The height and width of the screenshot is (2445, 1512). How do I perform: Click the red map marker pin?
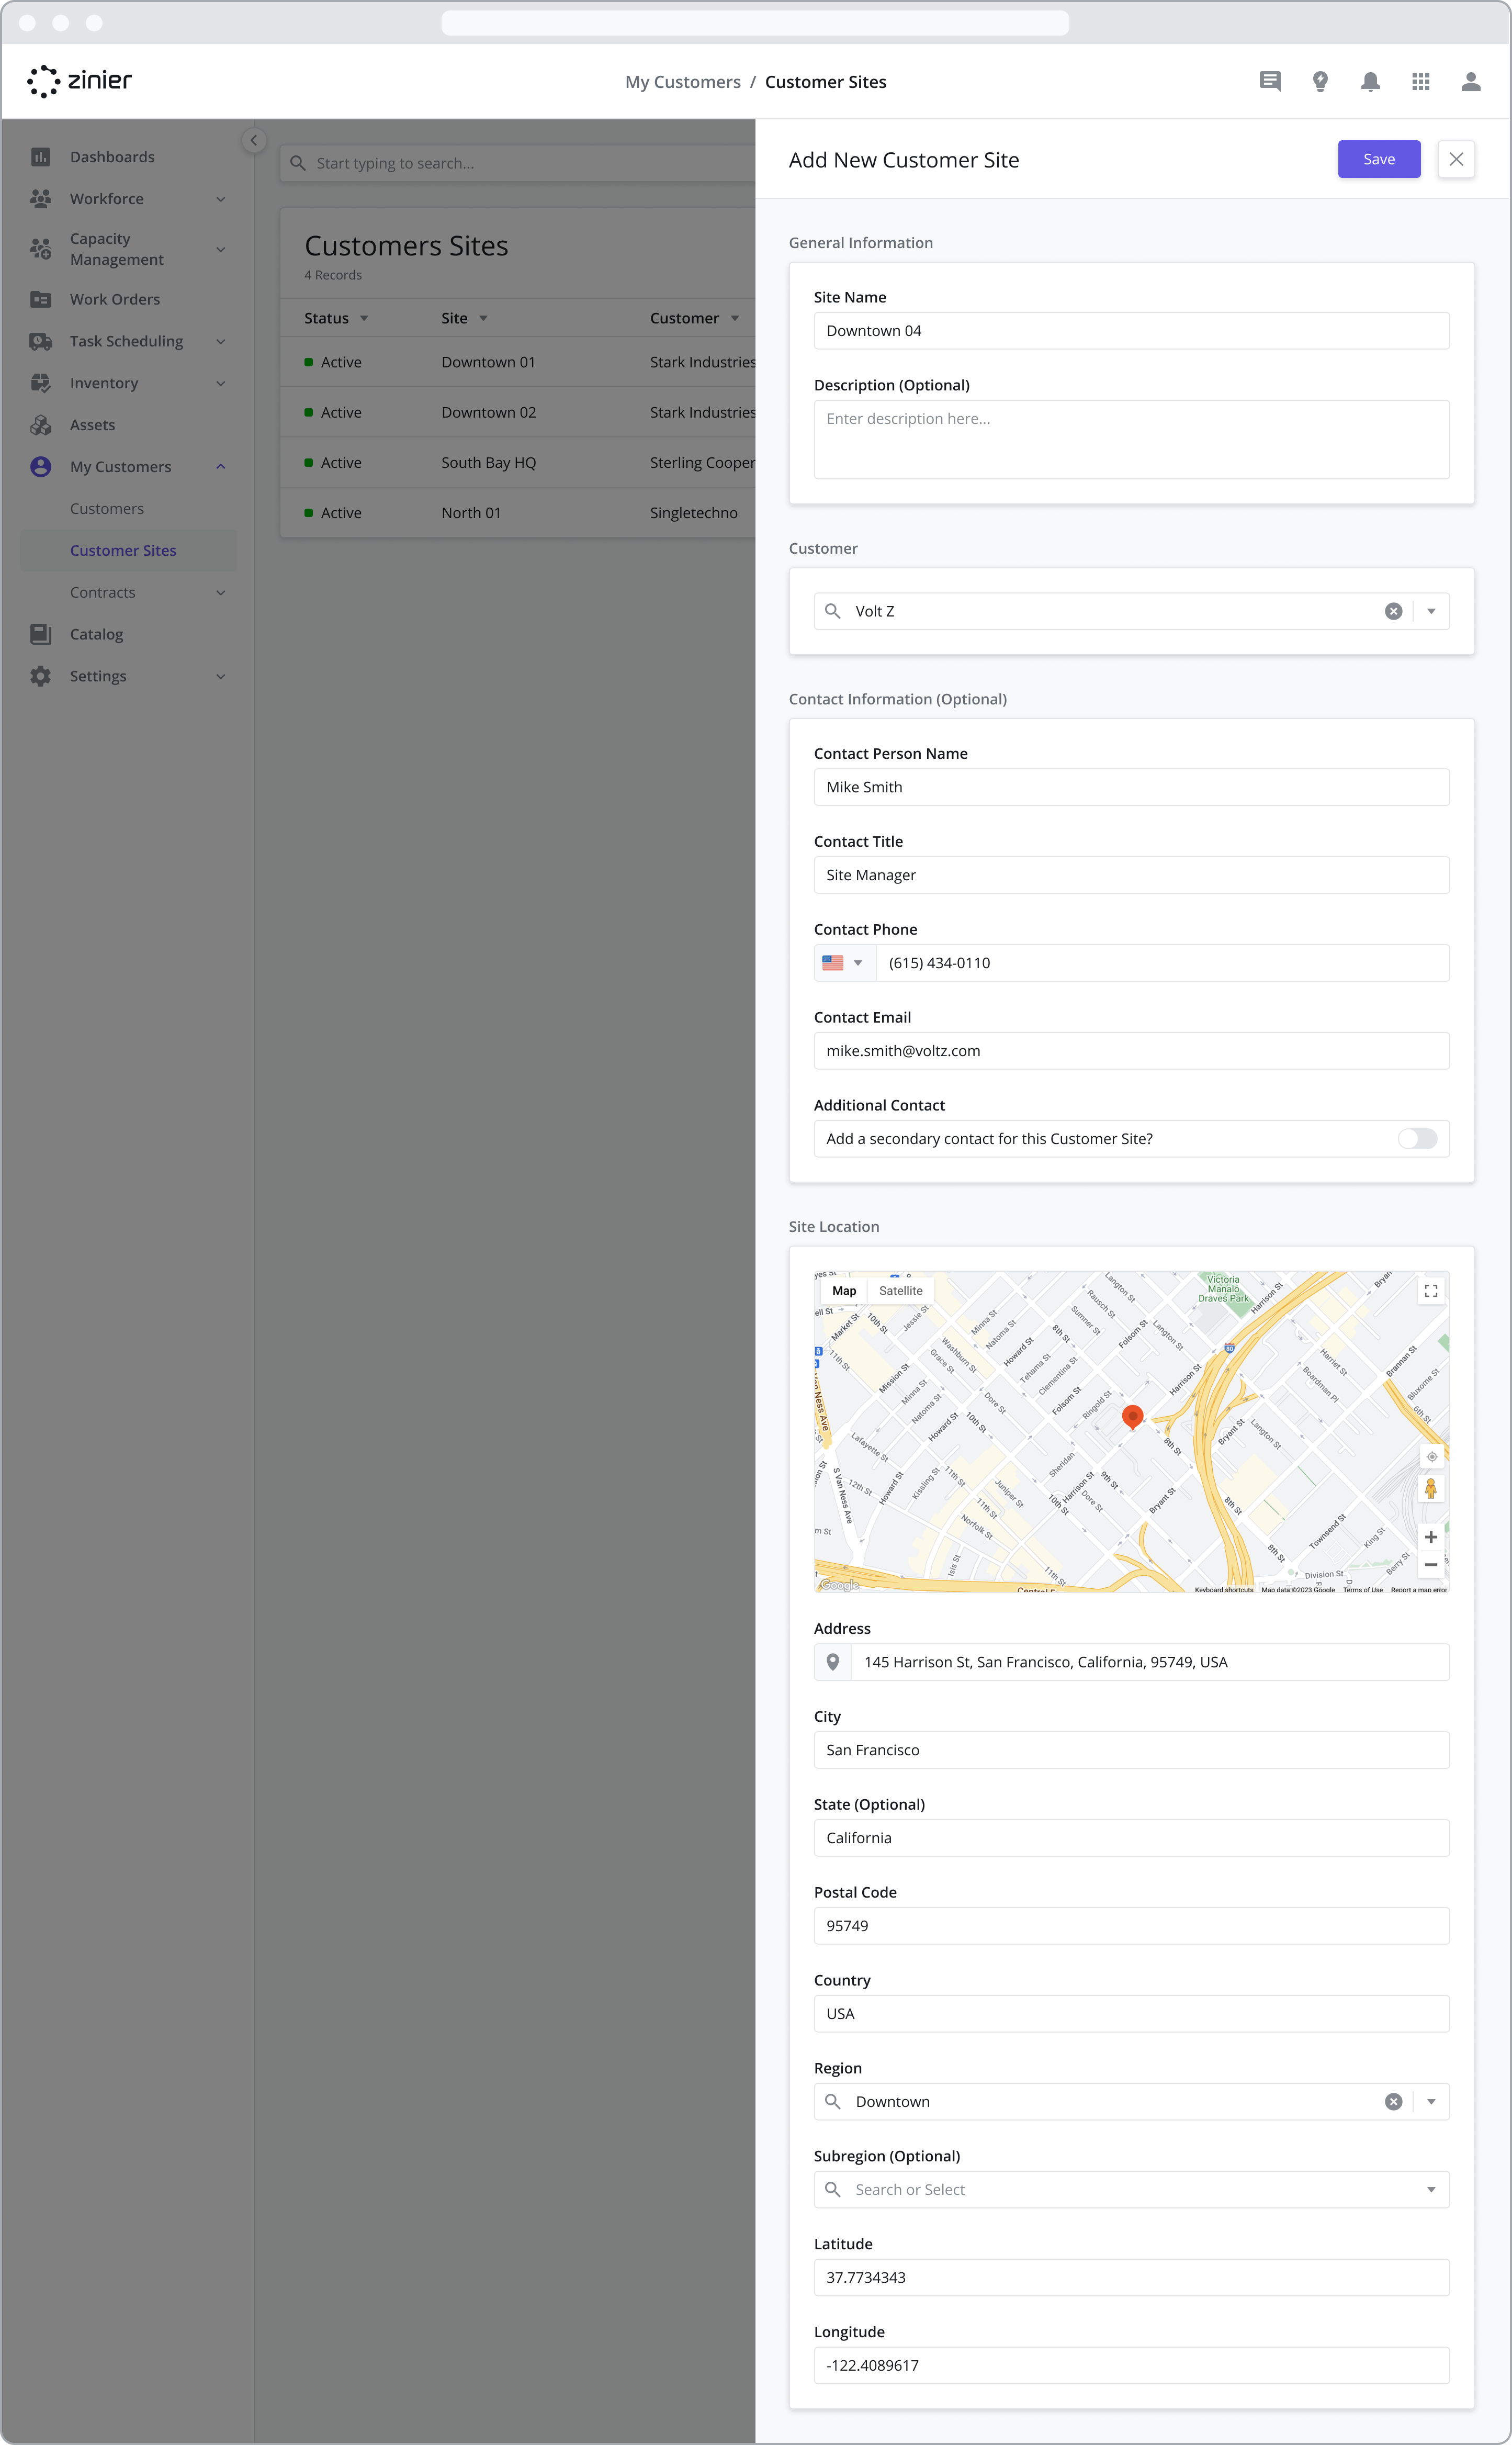tap(1132, 1417)
